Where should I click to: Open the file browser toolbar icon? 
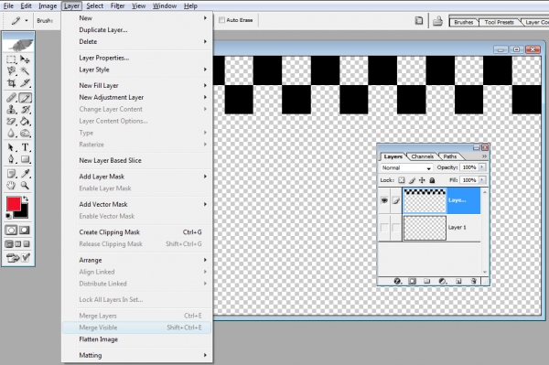[419, 21]
